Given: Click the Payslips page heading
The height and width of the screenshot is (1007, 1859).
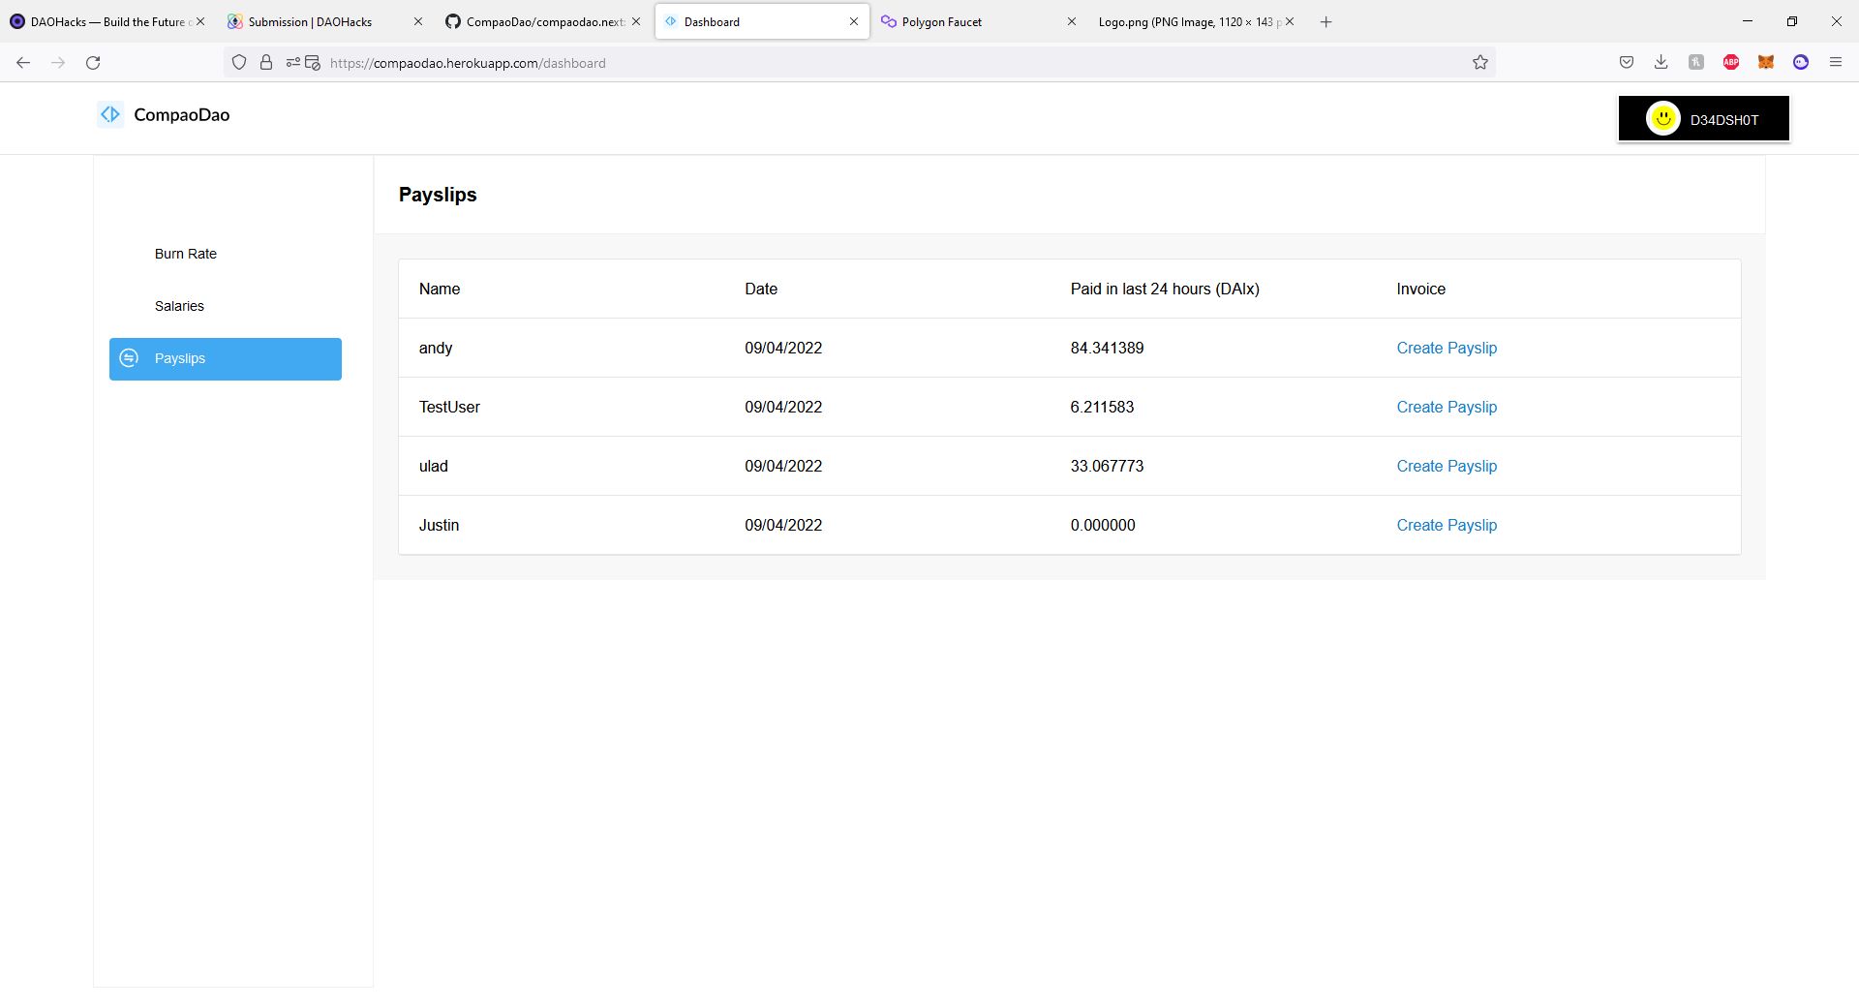Looking at the screenshot, I should click(438, 195).
